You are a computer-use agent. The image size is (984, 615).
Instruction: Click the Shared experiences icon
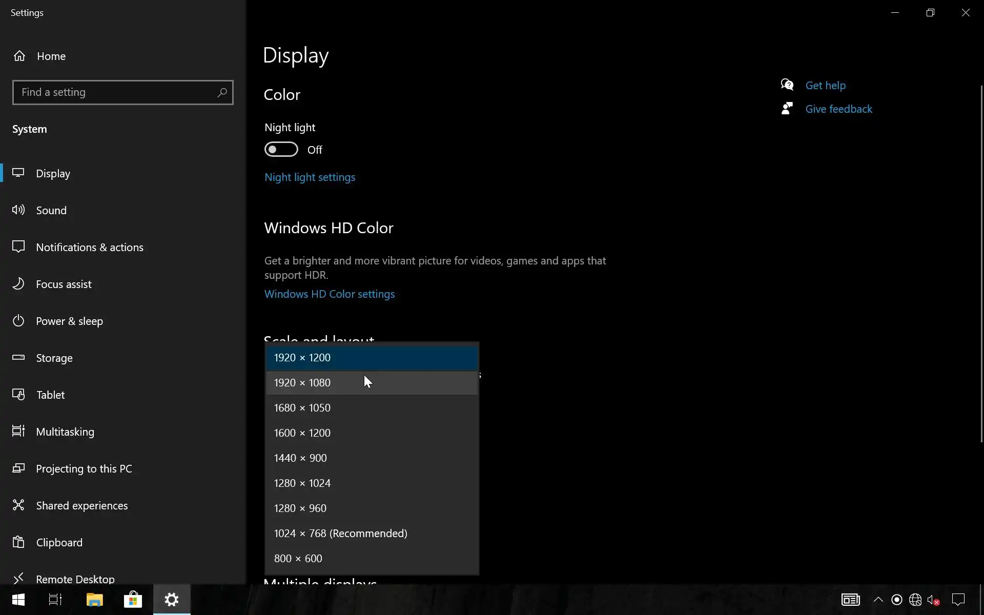click(18, 505)
